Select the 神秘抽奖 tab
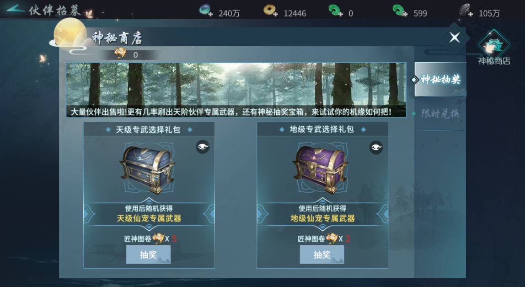525x287 pixels. click(x=440, y=80)
